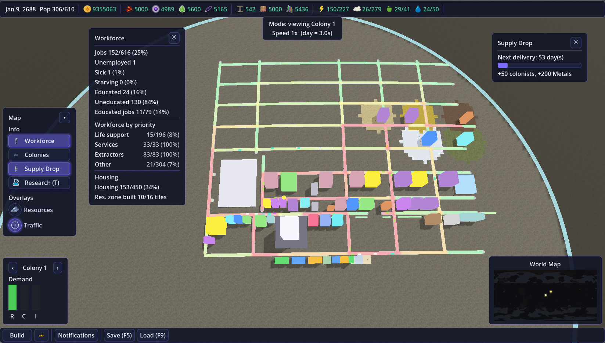Click Housing 153/450 (34%) line
605x343 pixels.
[x=127, y=187]
